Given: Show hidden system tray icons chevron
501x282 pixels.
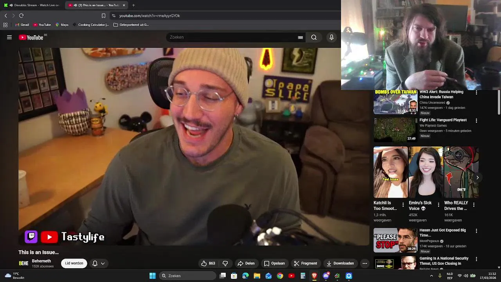Looking at the screenshot, I should coord(431,276).
